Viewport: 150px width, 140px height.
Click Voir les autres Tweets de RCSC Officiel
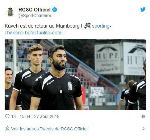pyautogui.click(x=49, y=129)
